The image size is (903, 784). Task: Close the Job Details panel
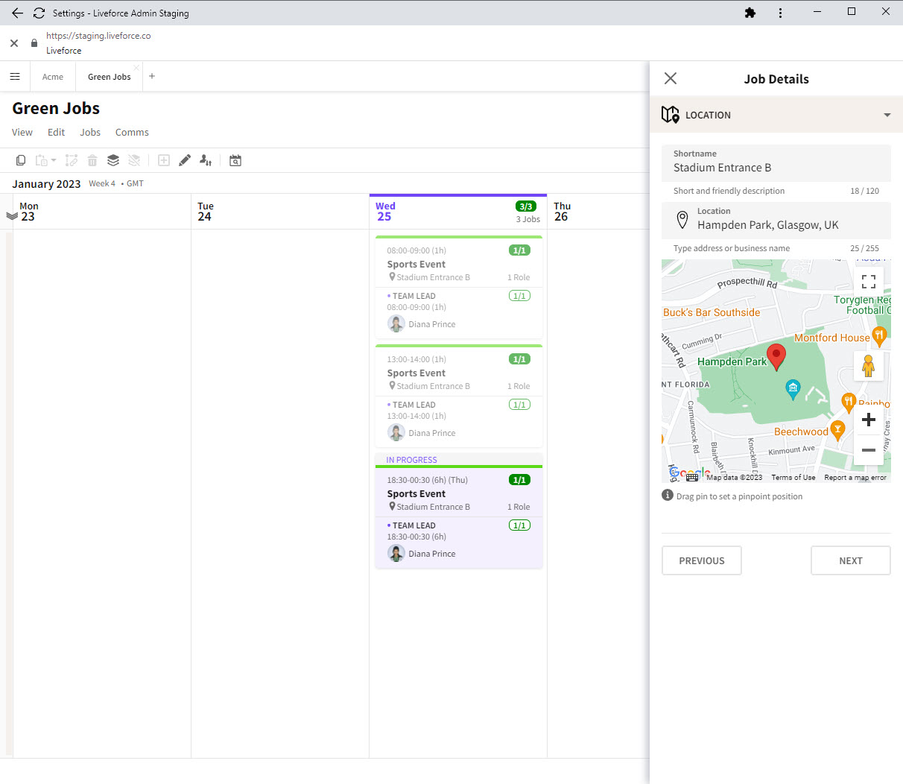point(671,78)
